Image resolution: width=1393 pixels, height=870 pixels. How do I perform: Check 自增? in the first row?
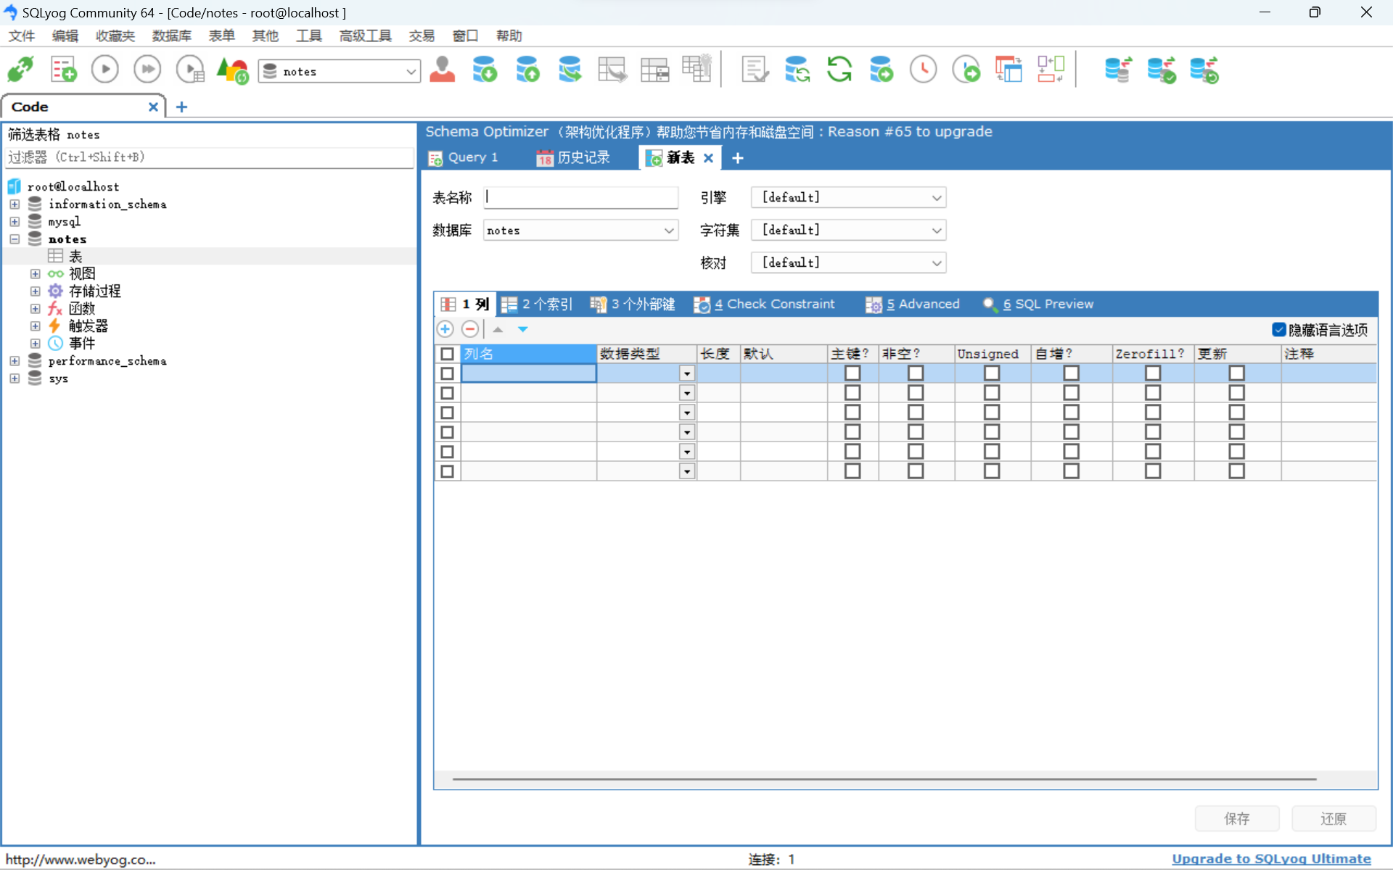tap(1071, 373)
